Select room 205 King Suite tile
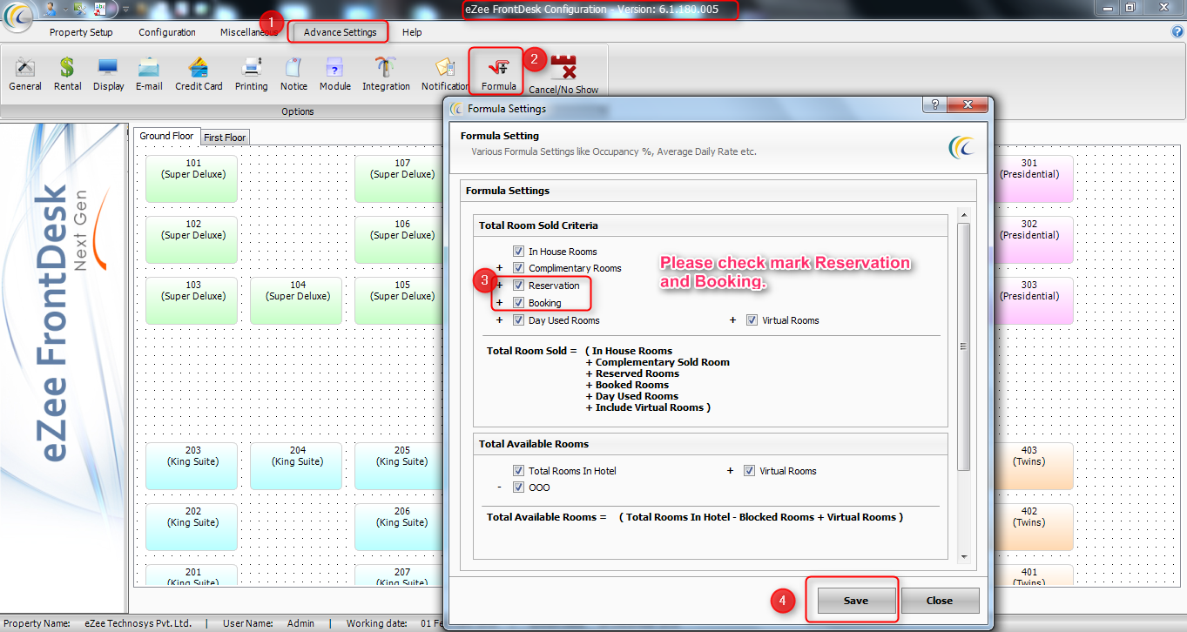 (401, 466)
